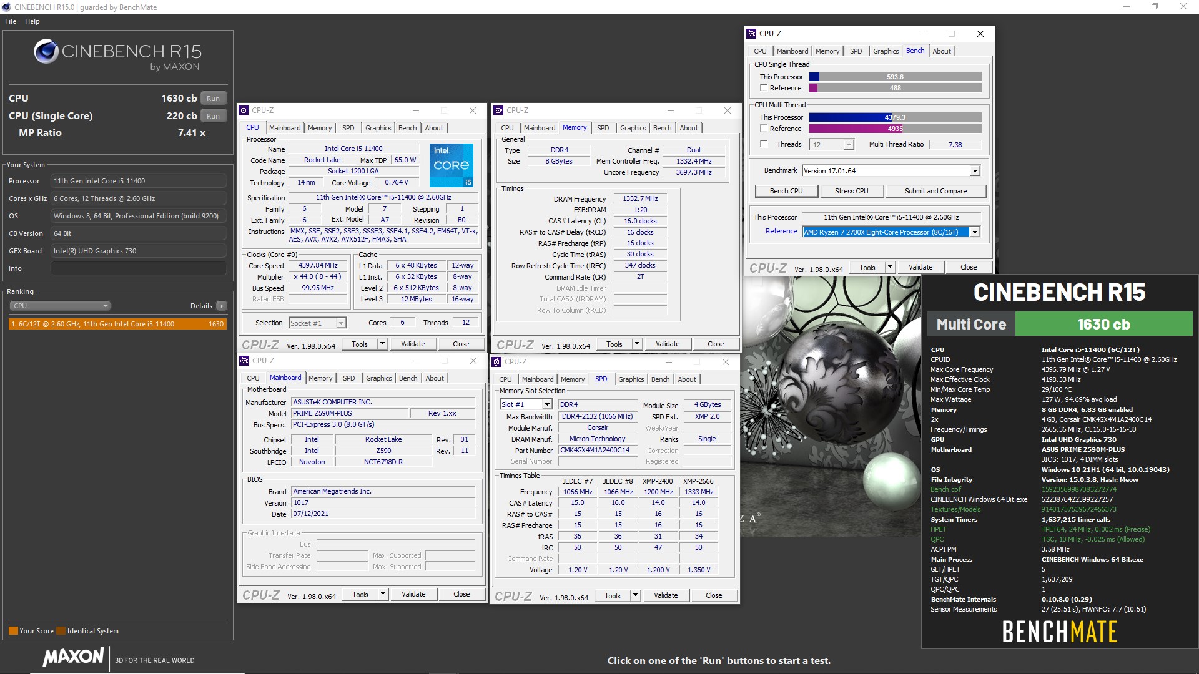Switch to About tab in SPD window
Image resolution: width=1199 pixels, height=674 pixels.
(687, 379)
